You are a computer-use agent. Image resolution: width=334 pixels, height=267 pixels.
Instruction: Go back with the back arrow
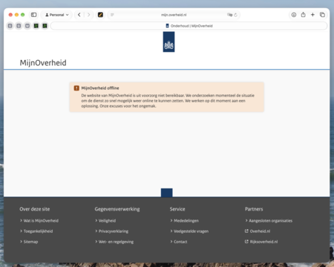(79, 15)
